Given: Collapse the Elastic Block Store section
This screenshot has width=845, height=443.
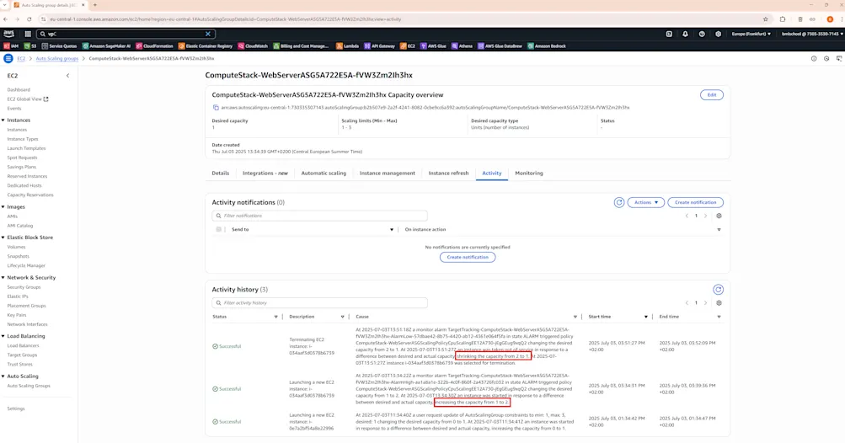Looking at the screenshot, I should click(x=3, y=238).
